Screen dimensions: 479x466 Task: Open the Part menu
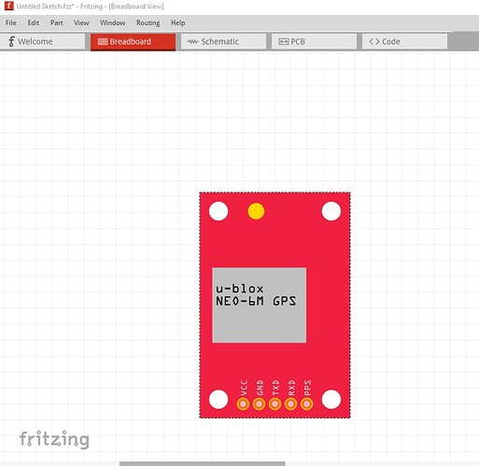(x=57, y=22)
